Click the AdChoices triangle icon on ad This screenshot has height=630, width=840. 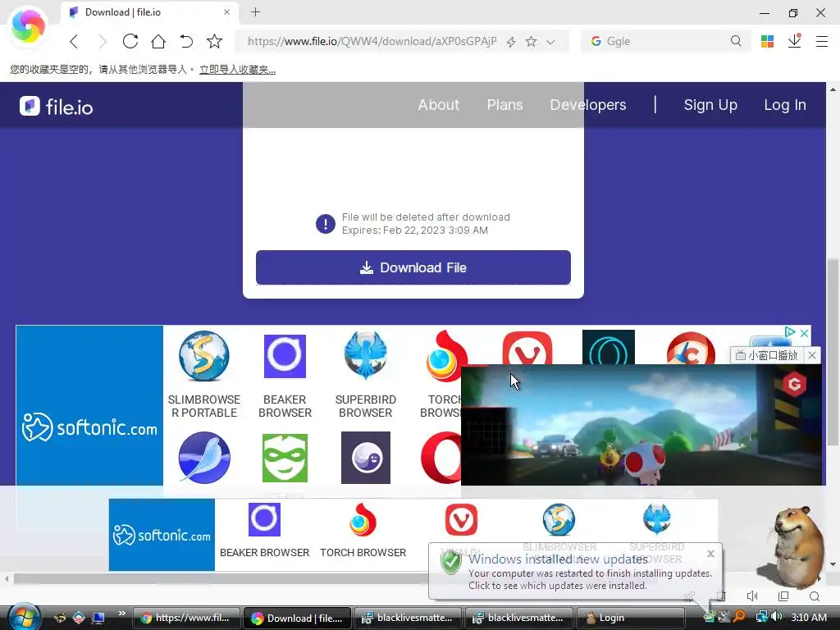pyautogui.click(x=790, y=332)
